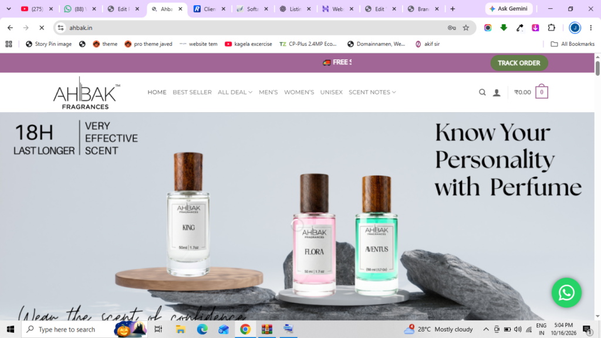The height and width of the screenshot is (338, 601).
Task: Open new browser tab
Action: [453, 9]
